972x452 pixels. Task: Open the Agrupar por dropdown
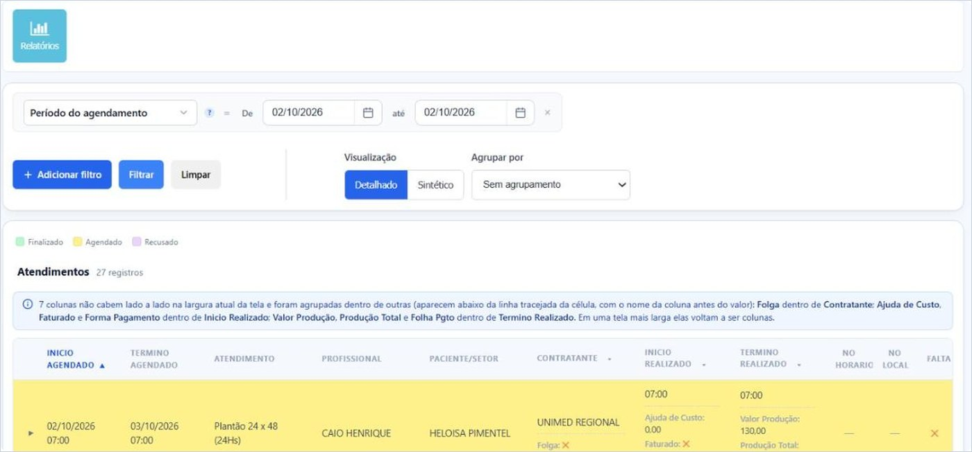tap(551, 185)
